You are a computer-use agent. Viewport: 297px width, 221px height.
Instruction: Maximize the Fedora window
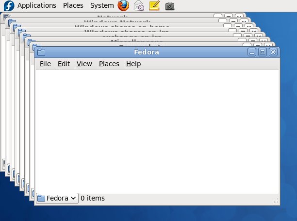[263, 52]
